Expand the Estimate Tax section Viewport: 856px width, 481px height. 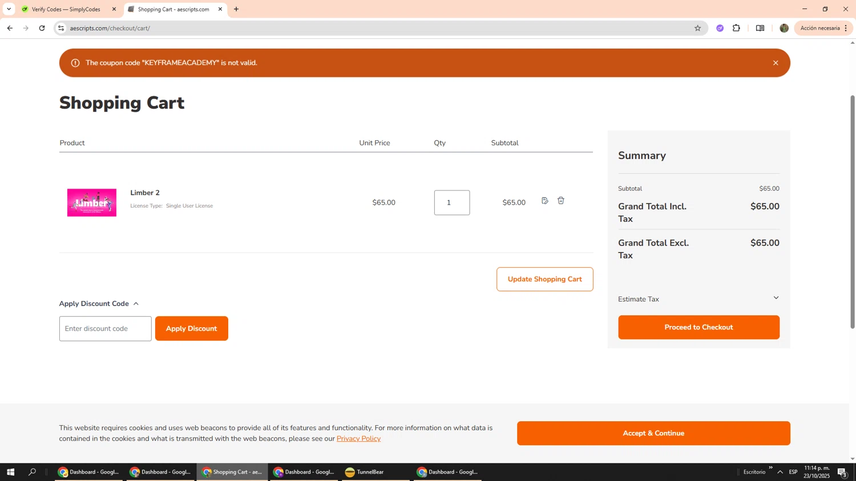(x=698, y=299)
